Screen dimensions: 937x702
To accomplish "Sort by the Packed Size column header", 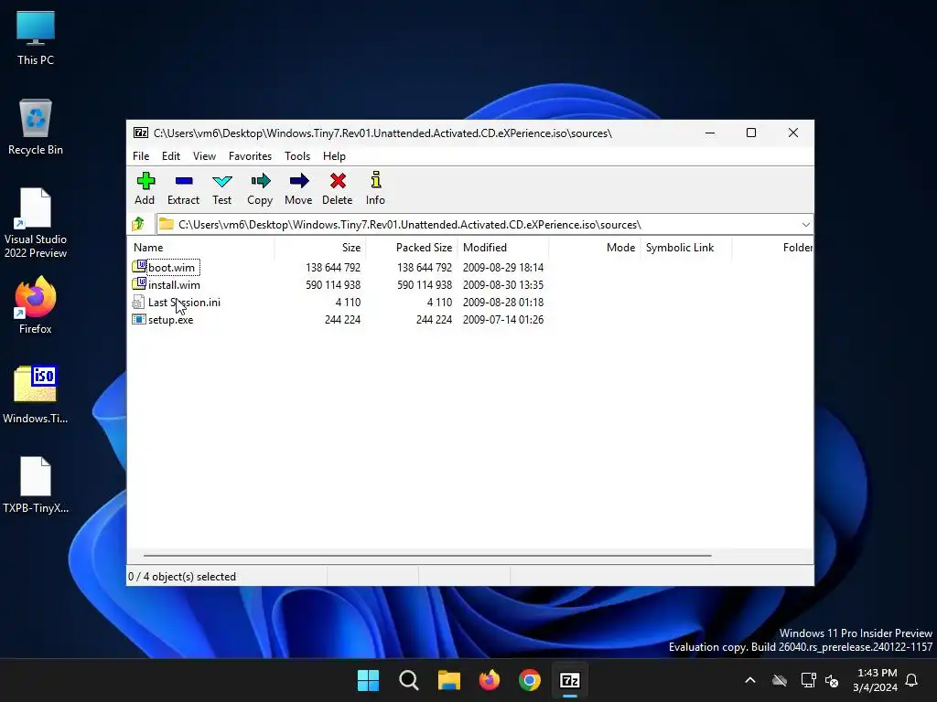I will (x=412, y=247).
